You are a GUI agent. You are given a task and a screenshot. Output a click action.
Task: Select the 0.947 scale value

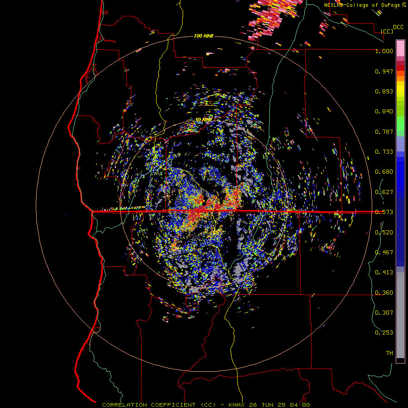(x=384, y=71)
